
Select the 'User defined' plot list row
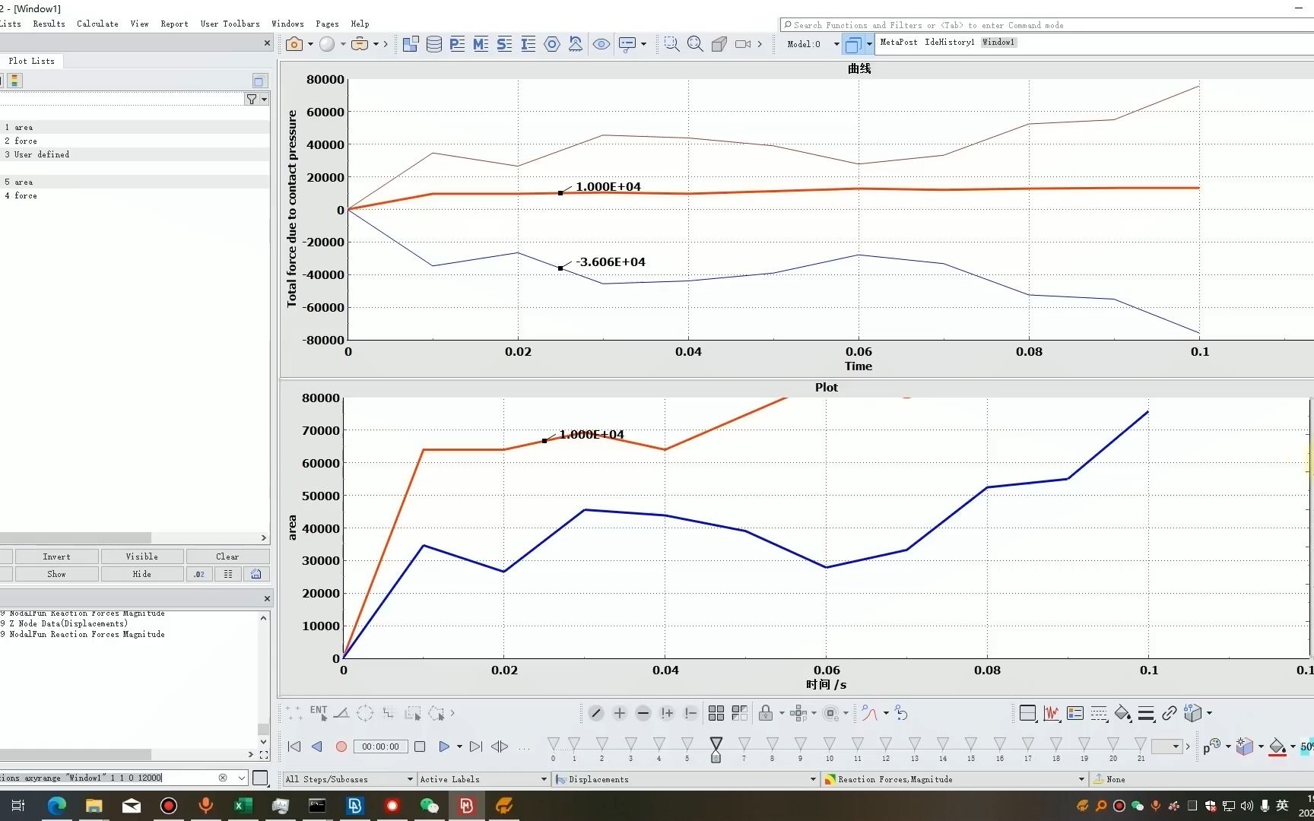tap(135, 154)
